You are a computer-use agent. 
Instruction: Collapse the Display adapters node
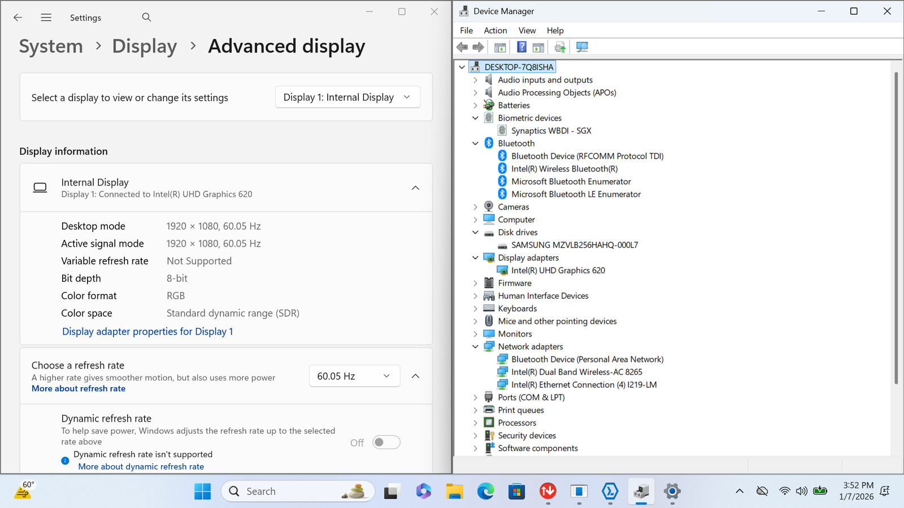(x=475, y=257)
